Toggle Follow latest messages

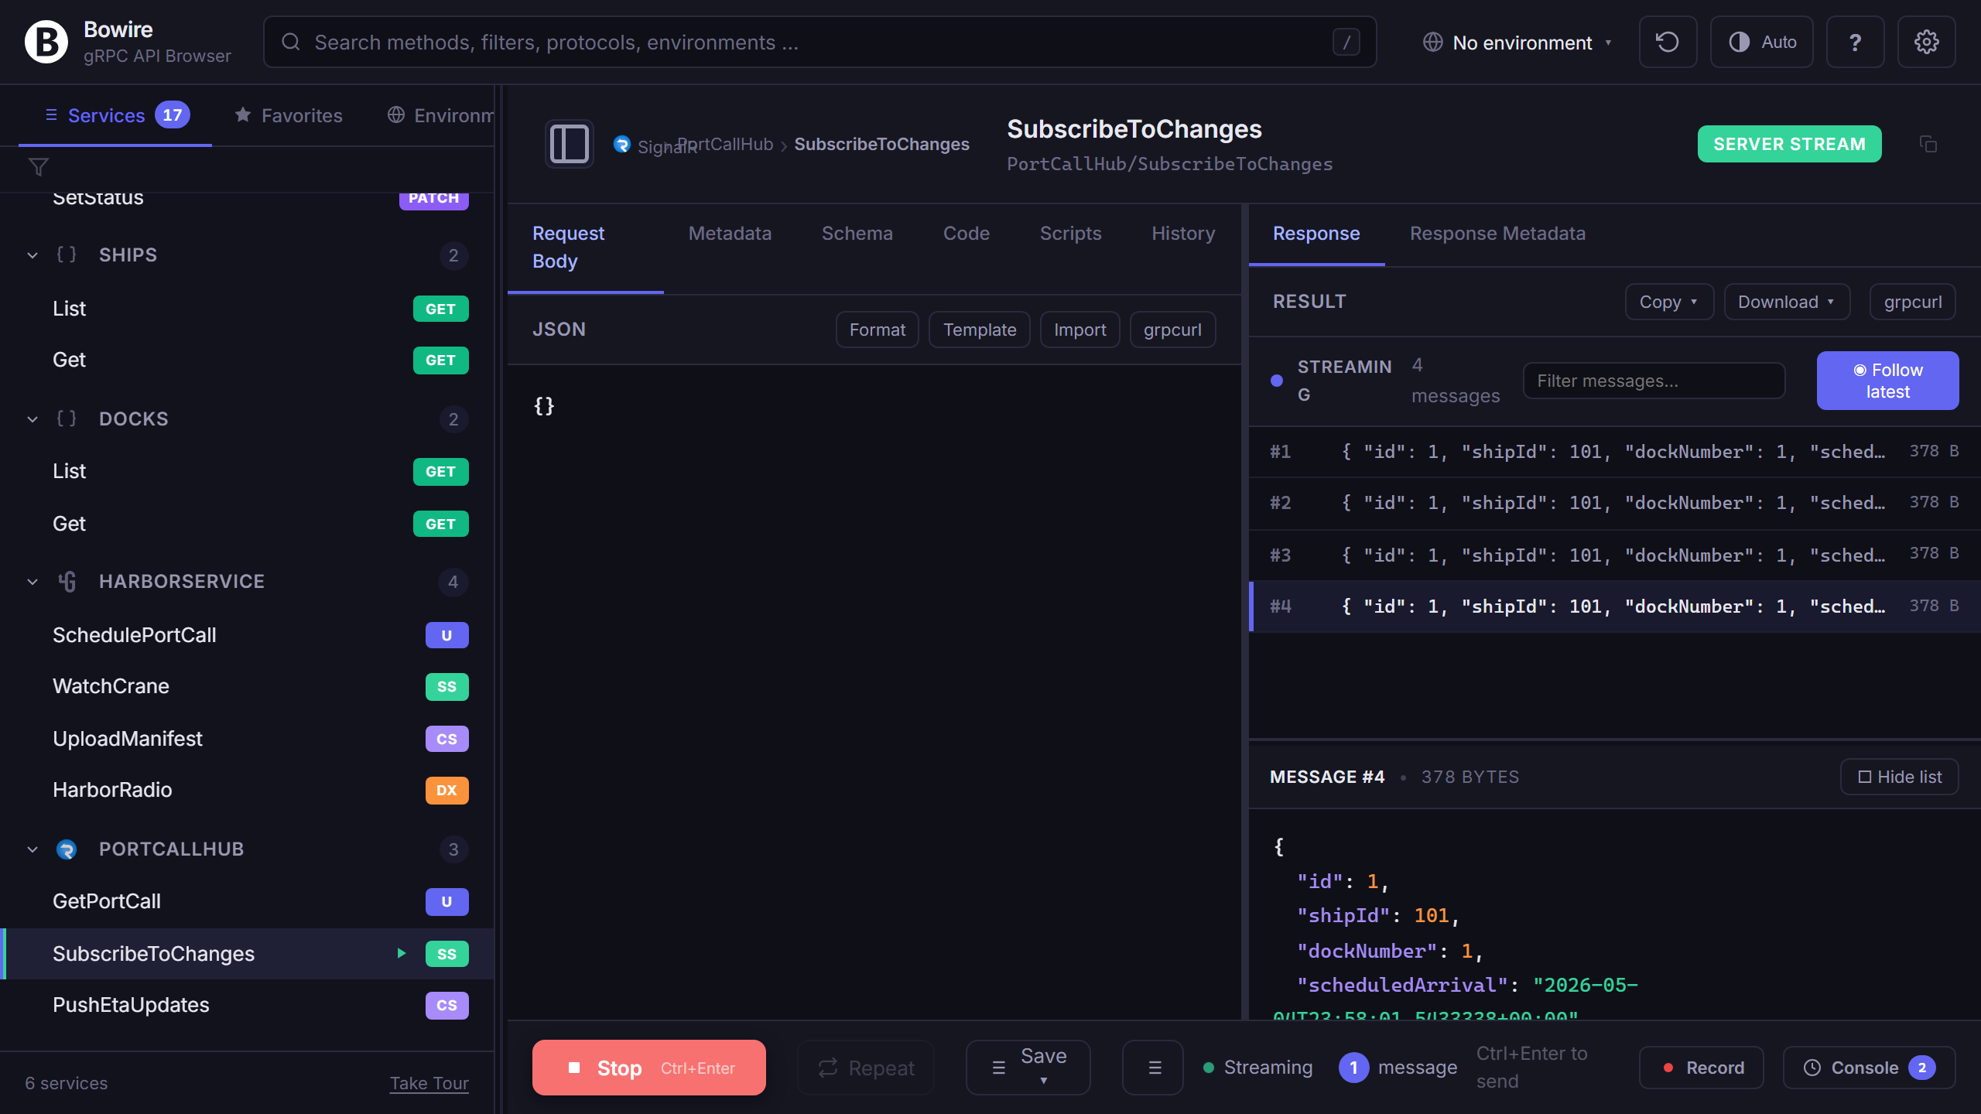click(x=1887, y=381)
